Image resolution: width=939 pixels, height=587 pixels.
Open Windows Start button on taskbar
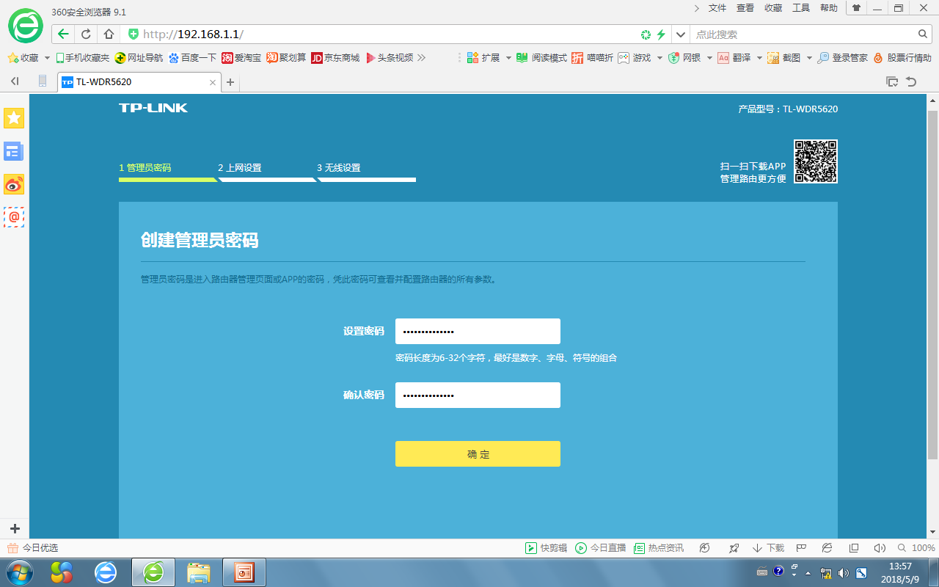pos(20,572)
